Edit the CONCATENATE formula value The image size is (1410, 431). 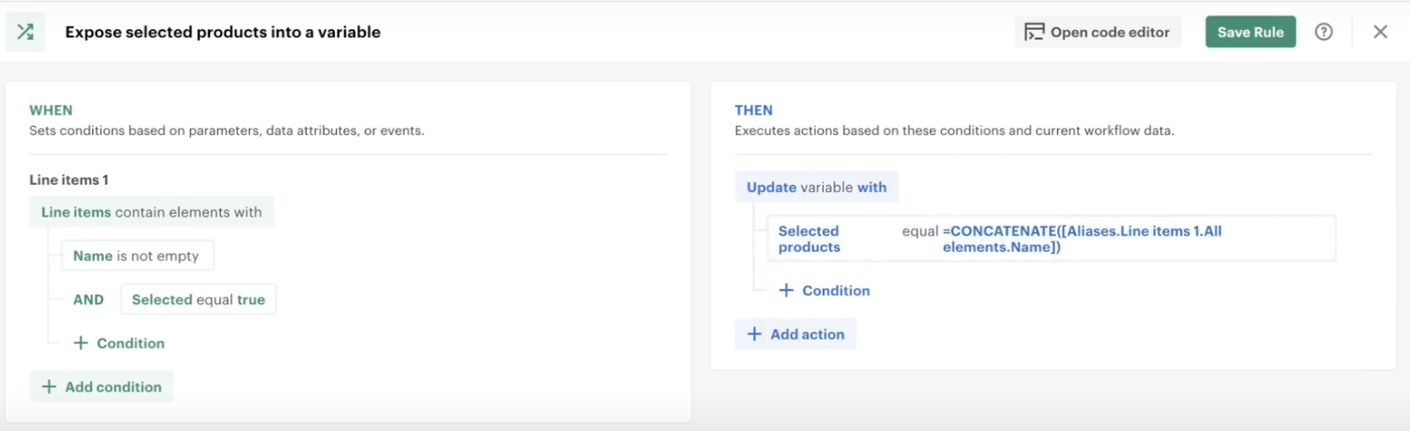click(1082, 239)
